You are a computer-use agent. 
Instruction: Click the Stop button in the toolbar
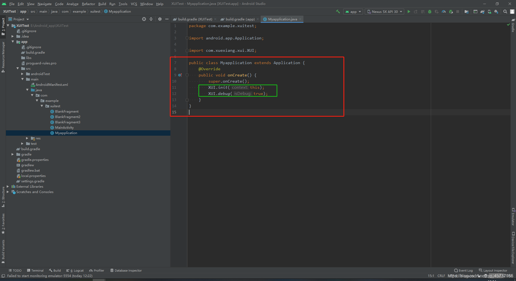pyautogui.click(x=458, y=12)
